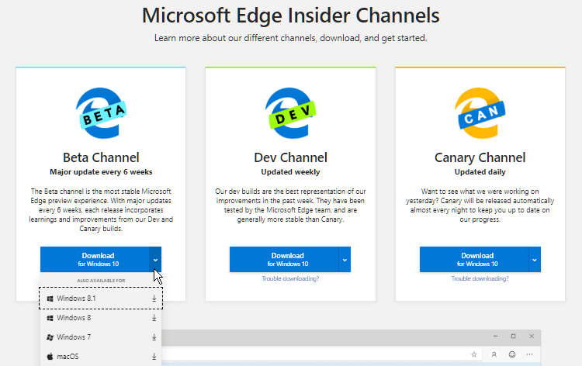Click the Microsoft Edge Insider Channels title

(x=291, y=16)
